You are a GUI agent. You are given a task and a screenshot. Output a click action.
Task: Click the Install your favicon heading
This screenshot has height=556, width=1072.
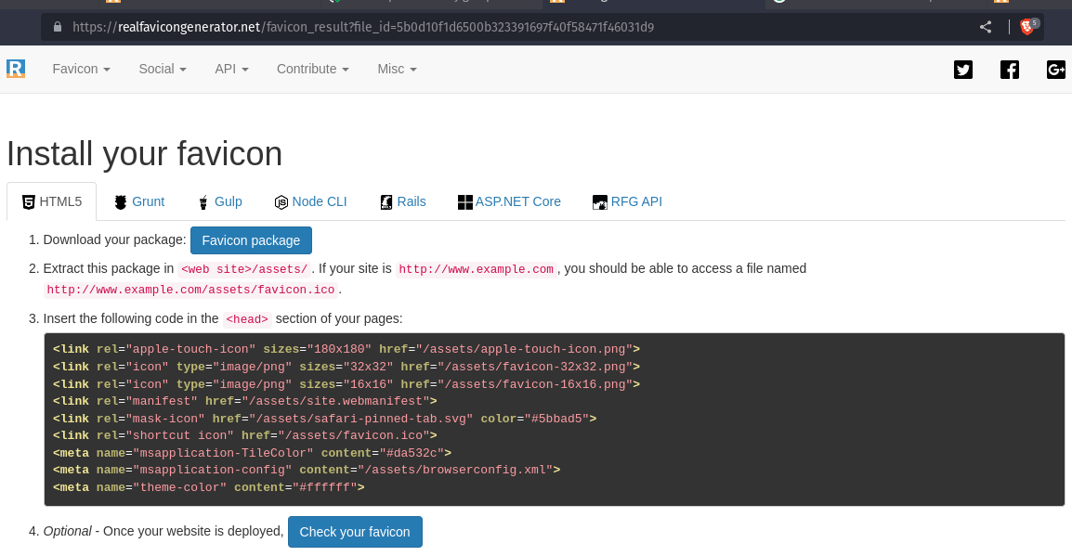tap(144, 154)
